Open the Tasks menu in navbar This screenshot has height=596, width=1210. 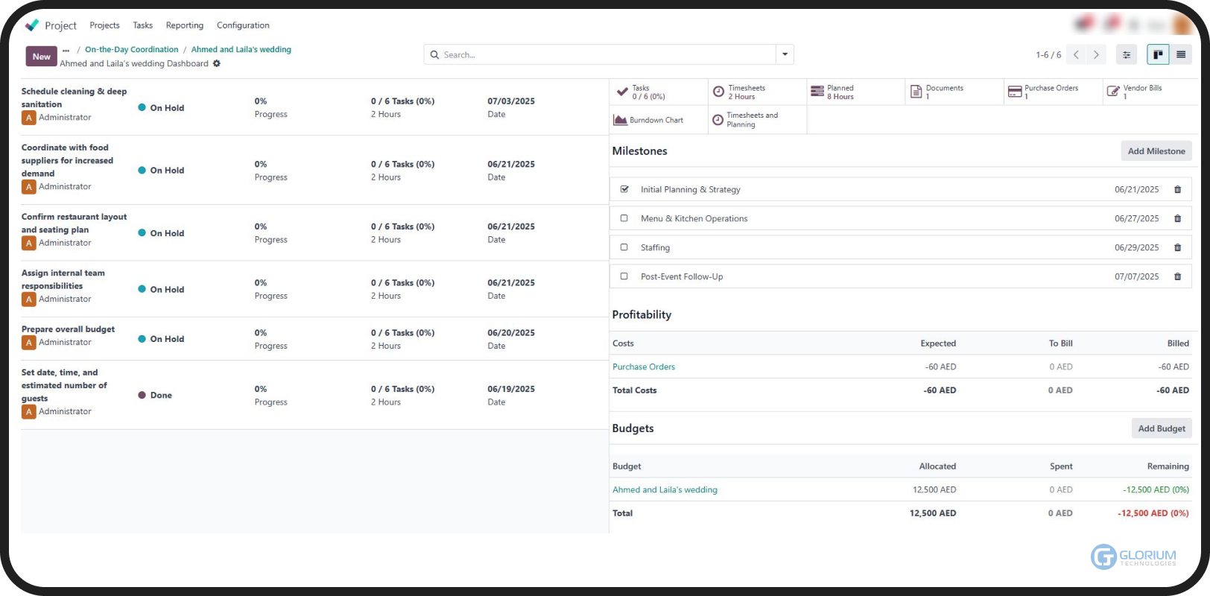click(142, 25)
